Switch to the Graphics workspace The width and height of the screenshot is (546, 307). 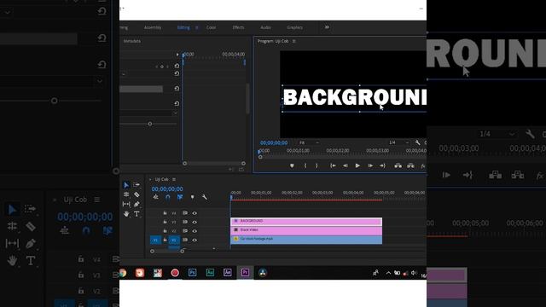tap(294, 27)
